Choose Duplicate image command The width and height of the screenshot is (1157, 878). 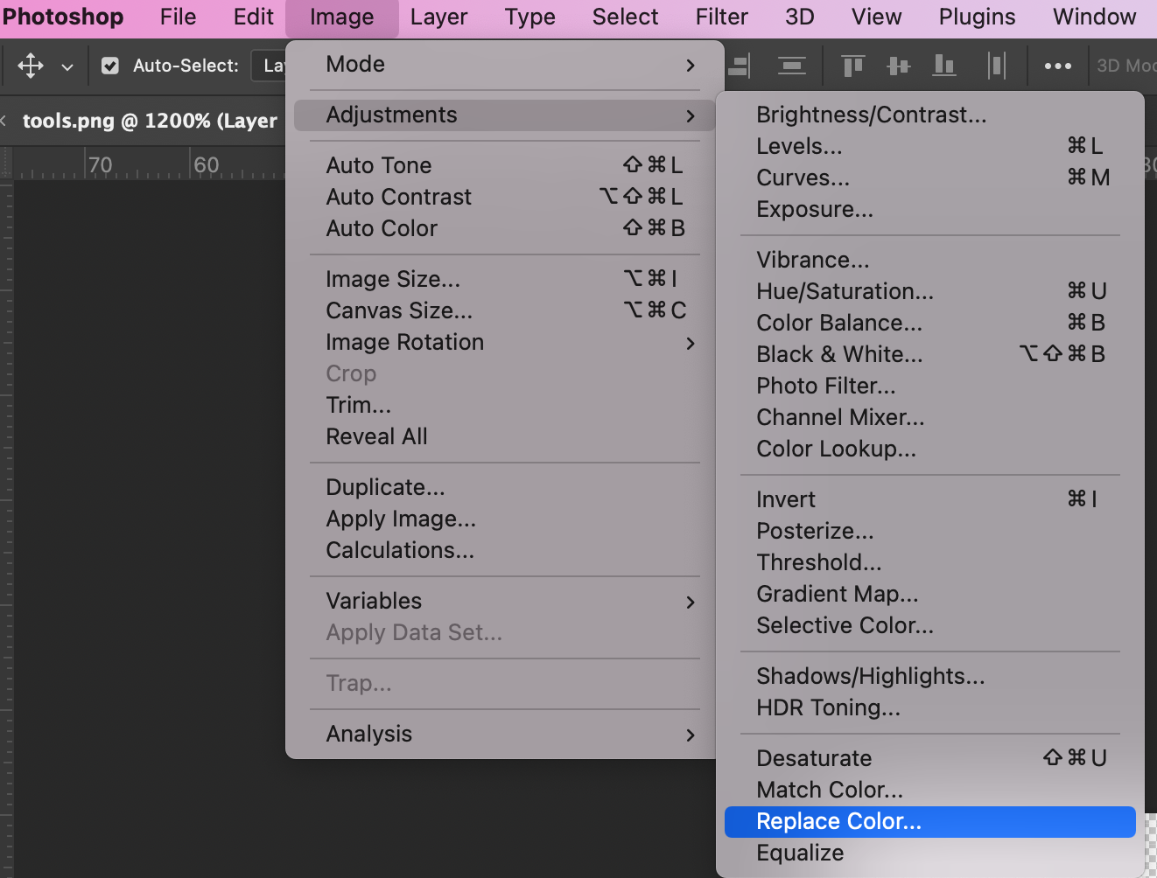(505, 487)
